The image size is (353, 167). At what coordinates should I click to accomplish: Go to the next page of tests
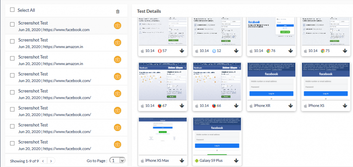(x=51, y=161)
